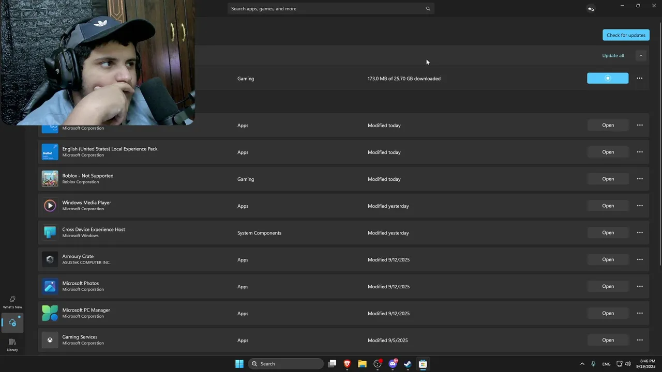Click Check for updates
This screenshot has height=372, width=662.
click(626, 35)
